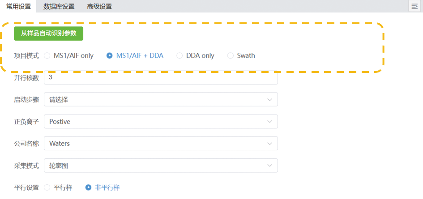Click the collapse menu icon at top right
Image resolution: width=423 pixels, height=199 pixels.
(x=414, y=6)
